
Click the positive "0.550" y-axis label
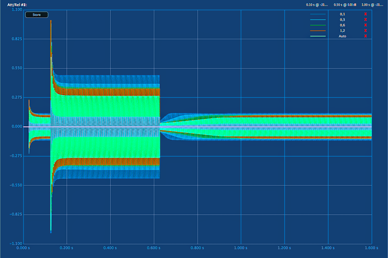pos(17,68)
